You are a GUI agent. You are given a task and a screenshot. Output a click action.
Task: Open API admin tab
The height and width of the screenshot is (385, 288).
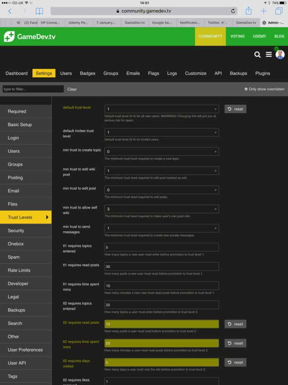point(218,73)
